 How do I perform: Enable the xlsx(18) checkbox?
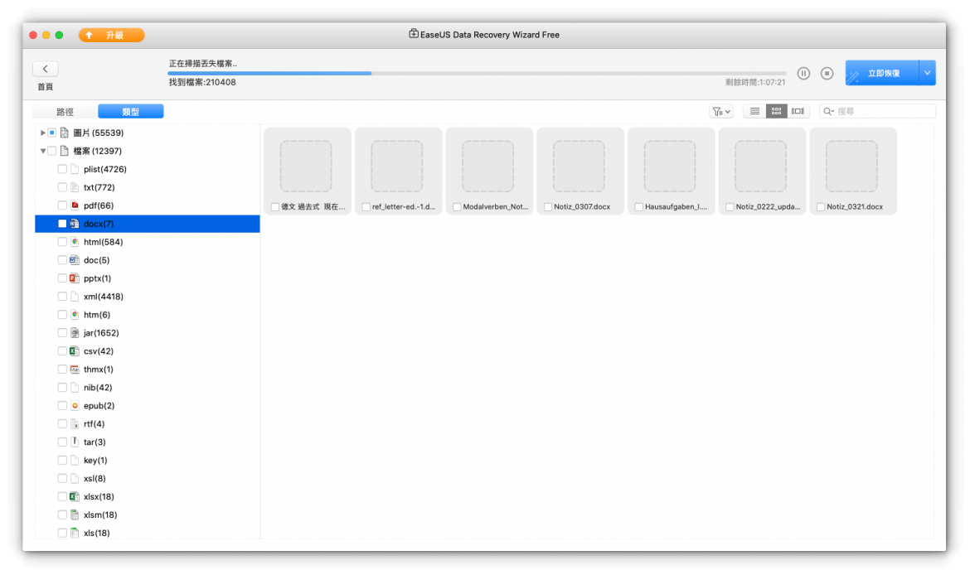click(x=62, y=497)
